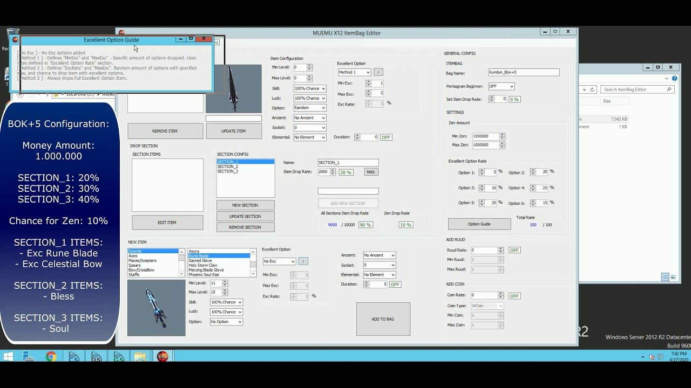Screen dimensions: 691x388
Task: Open the Luck dropdown in Item Configuration
Action: (x=310, y=98)
